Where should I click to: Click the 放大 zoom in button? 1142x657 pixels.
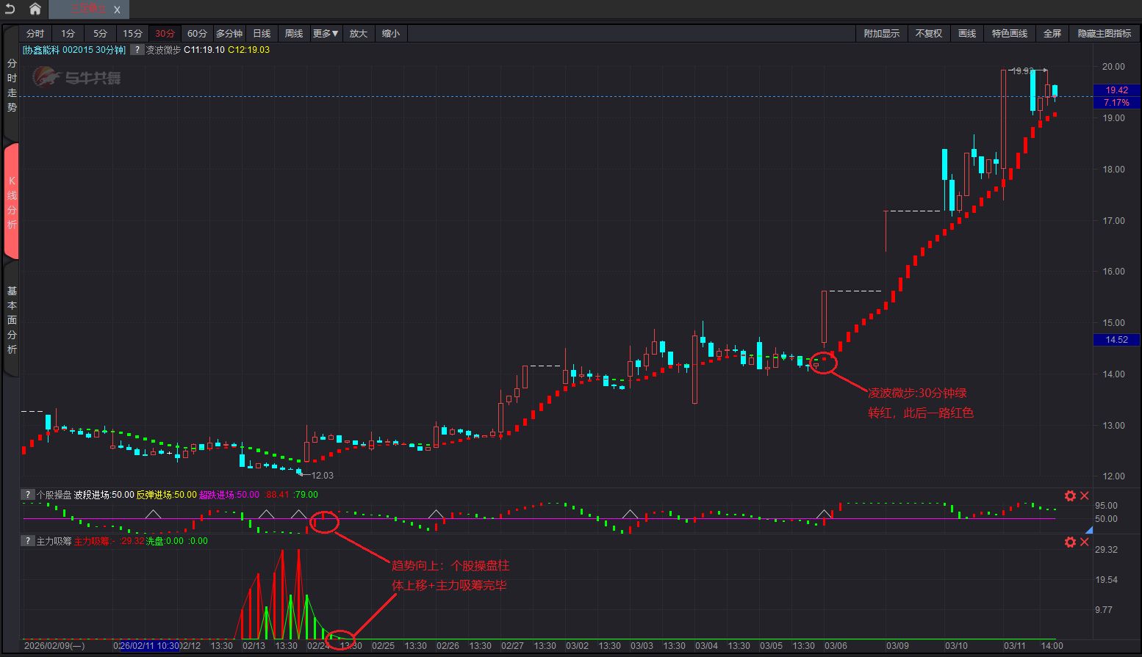(358, 34)
